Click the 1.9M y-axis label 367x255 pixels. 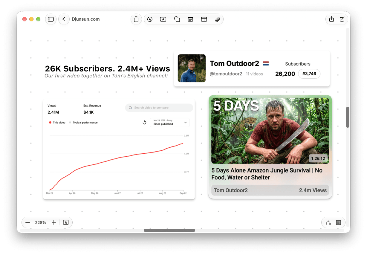coord(186,154)
